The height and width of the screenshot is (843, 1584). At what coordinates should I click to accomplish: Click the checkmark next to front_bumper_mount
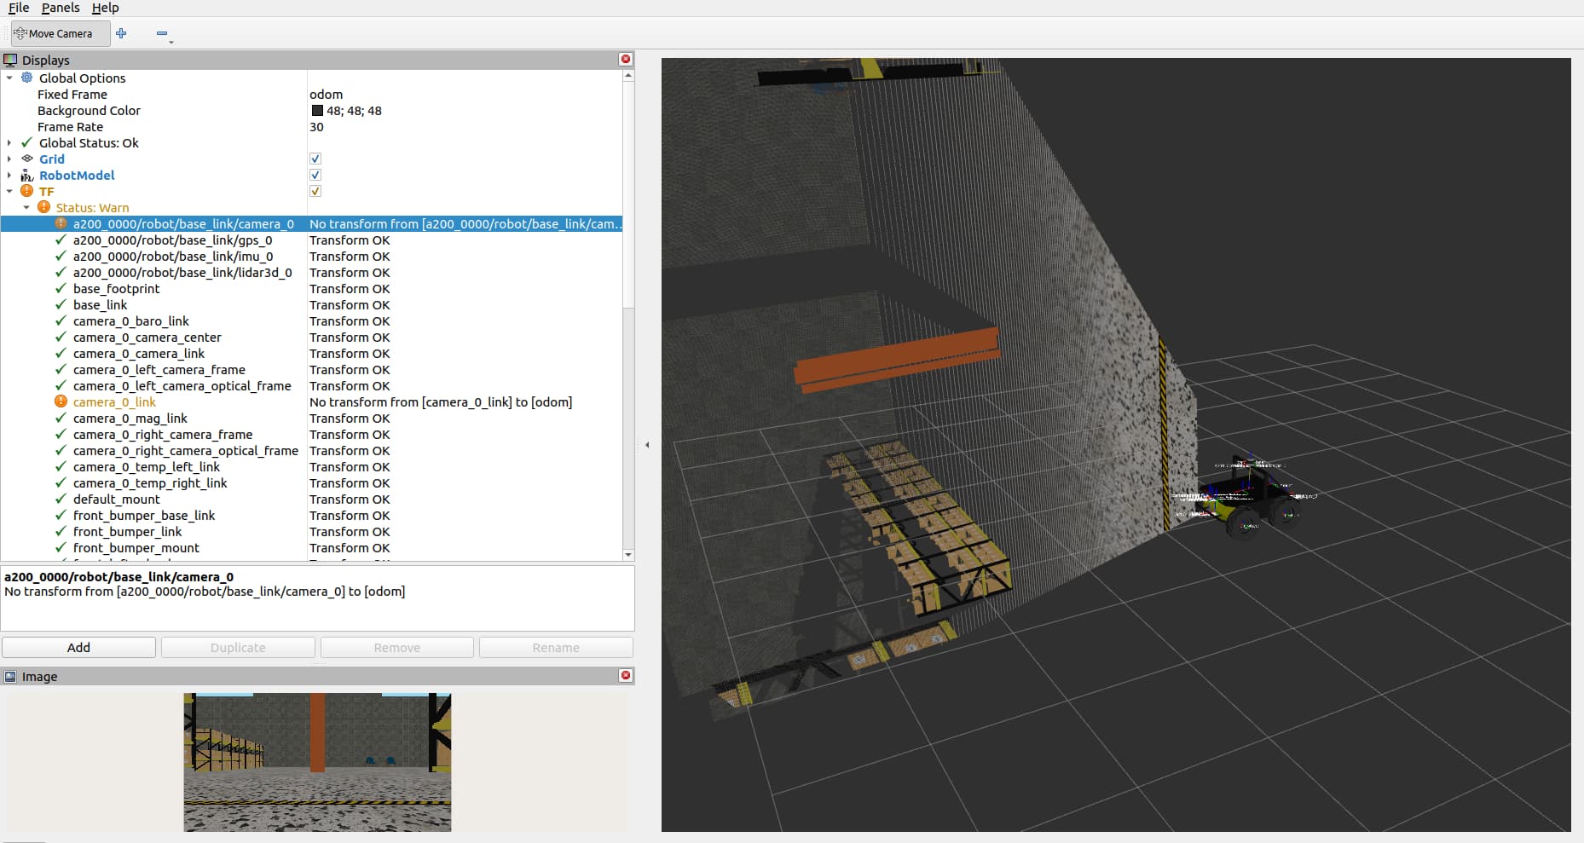click(61, 547)
